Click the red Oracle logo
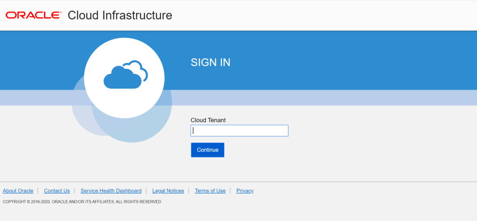 pyautogui.click(x=34, y=15)
